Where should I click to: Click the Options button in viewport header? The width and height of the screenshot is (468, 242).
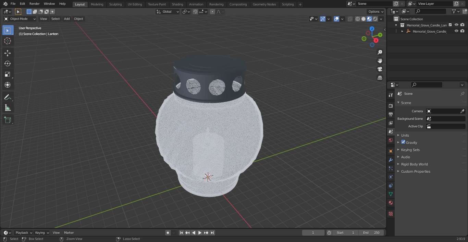point(375,12)
